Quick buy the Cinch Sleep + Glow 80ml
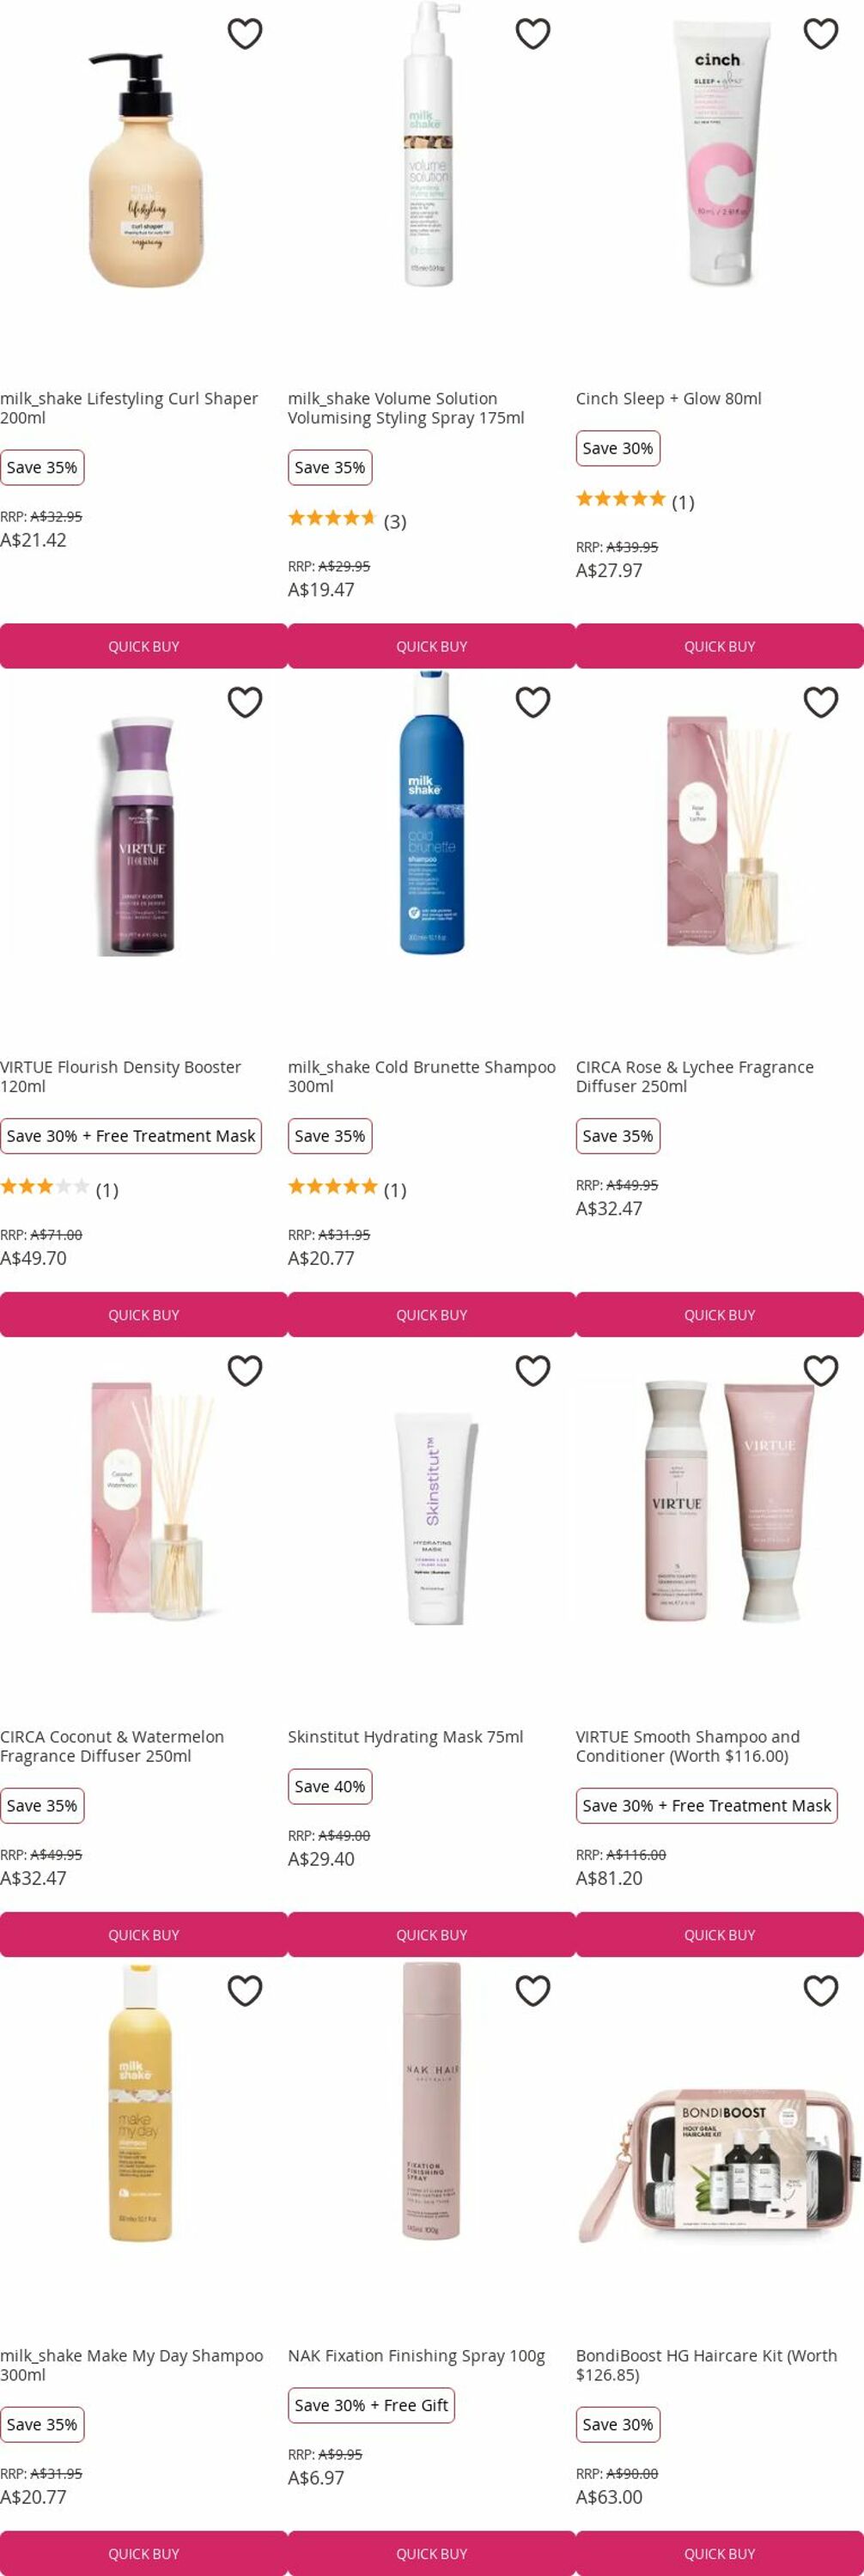 pyautogui.click(x=720, y=646)
